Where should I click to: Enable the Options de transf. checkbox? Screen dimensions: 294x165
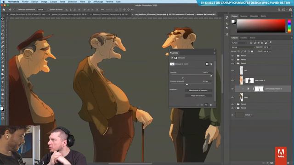click(48, 10)
